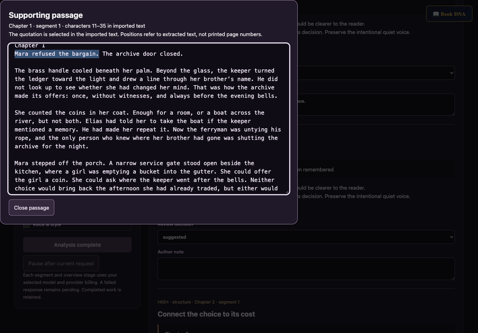Click the resize grip of the note field ending in 'nce.'
Screen dimensions: 478x333
pos(452,113)
